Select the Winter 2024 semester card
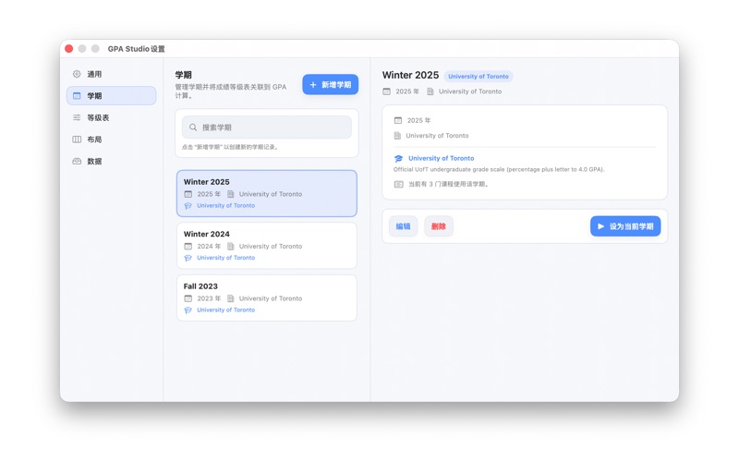Viewport: 739px width, 462px height. pyautogui.click(x=267, y=246)
